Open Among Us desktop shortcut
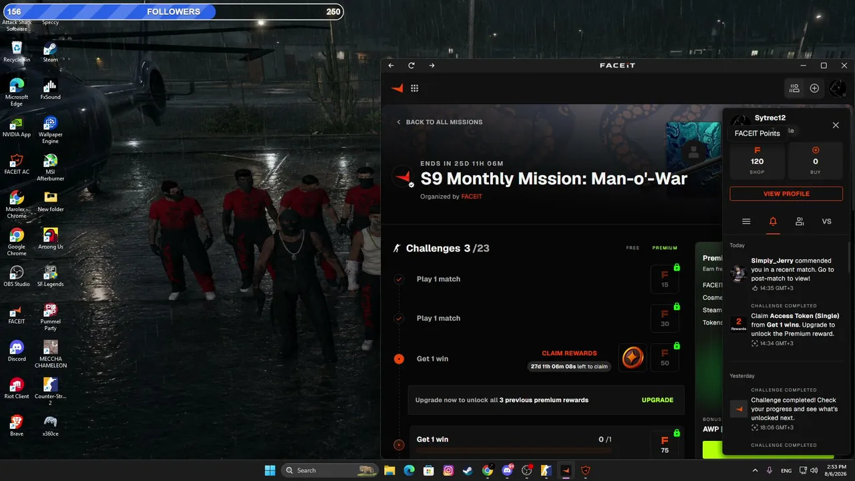The image size is (855, 481). coord(50,239)
